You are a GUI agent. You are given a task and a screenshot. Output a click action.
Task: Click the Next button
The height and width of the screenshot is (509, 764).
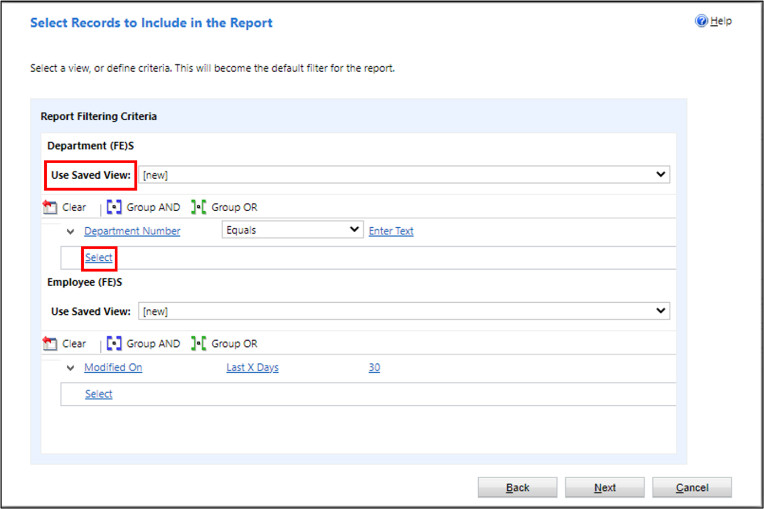(x=605, y=487)
